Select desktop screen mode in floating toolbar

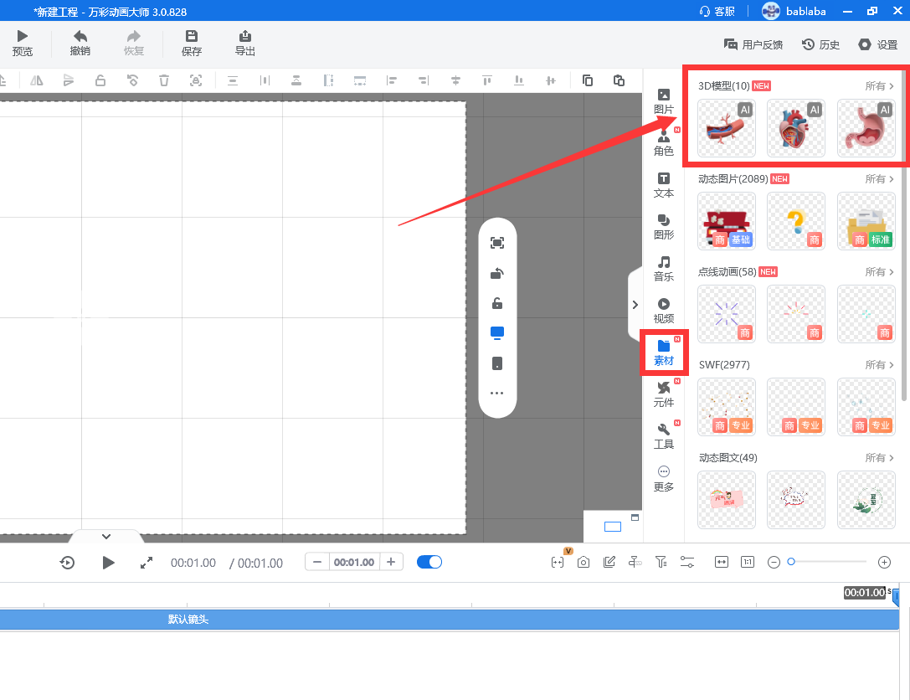tap(497, 333)
